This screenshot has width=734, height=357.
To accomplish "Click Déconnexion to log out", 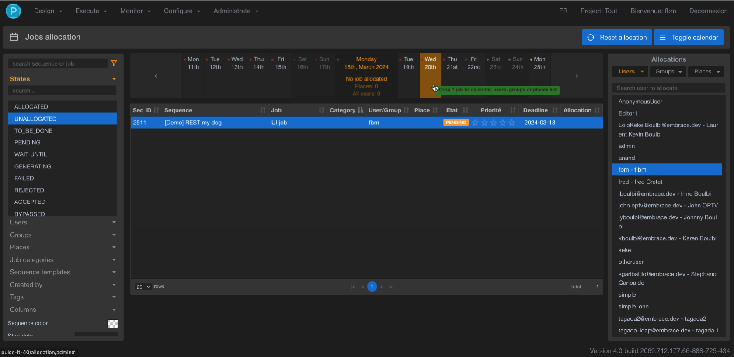I will coord(708,11).
